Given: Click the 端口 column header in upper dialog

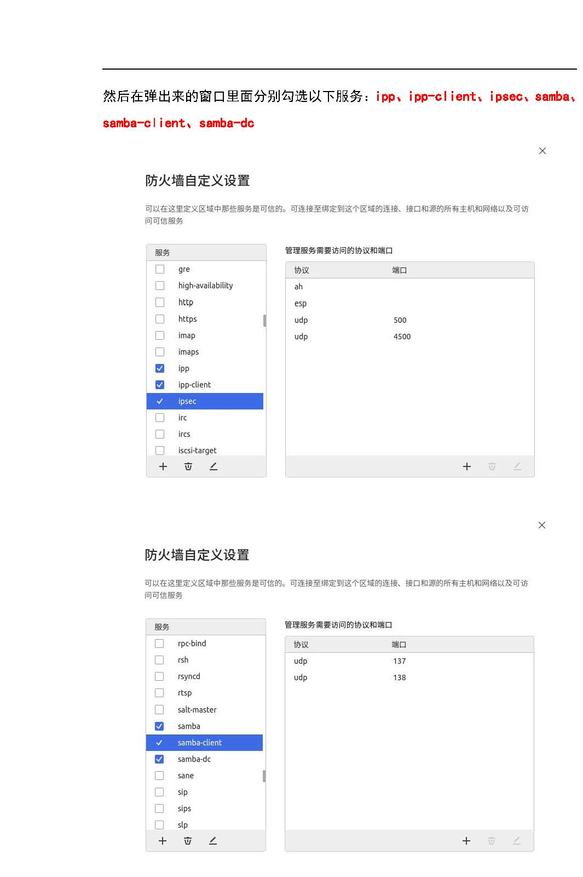Looking at the screenshot, I should pos(400,270).
